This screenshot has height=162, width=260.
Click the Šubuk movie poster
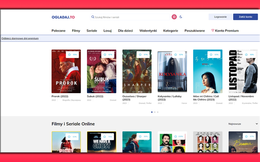coord(102,72)
